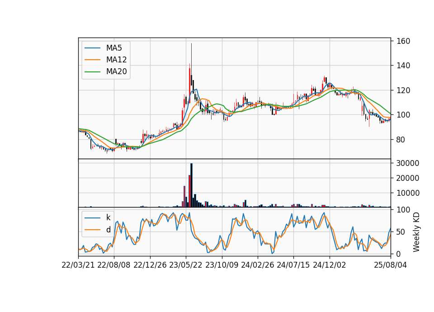Click the MA5 legend label

[114, 48]
